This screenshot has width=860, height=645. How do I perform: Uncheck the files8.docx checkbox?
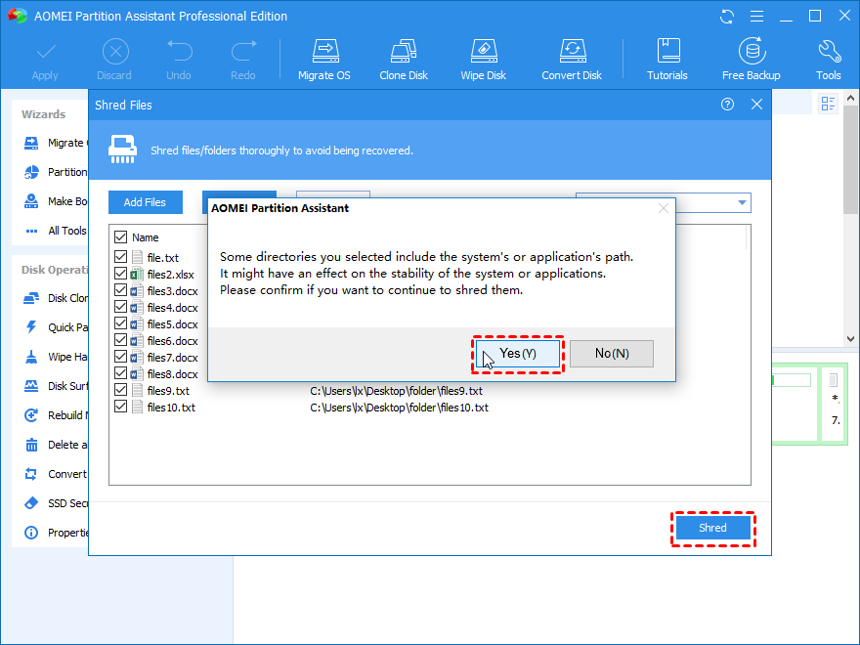[120, 373]
